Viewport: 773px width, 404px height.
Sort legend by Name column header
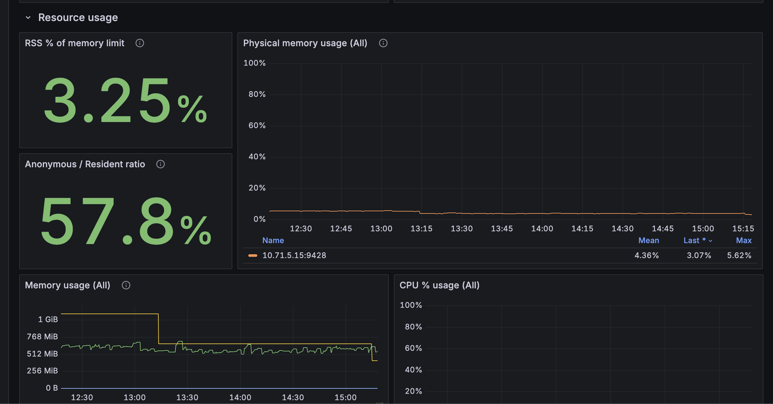click(x=273, y=241)
